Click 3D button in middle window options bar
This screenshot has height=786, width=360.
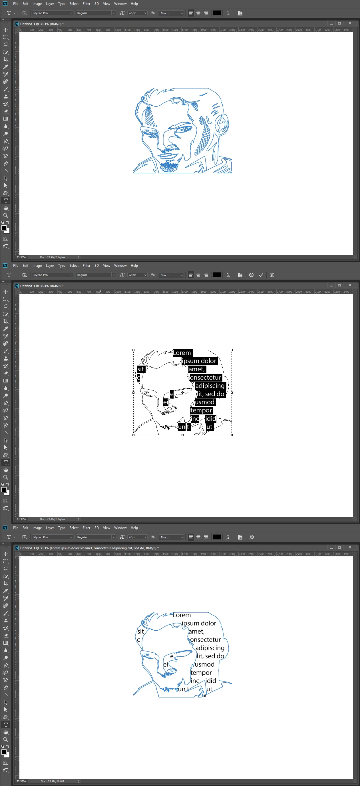point(272,275)
